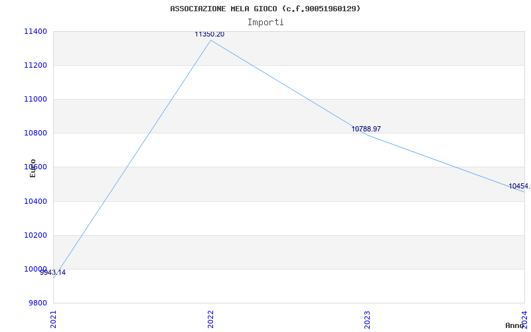The image size is (531, 332).
Task: Click the 11400 y-axis tick label
Action: click(35, 31)
